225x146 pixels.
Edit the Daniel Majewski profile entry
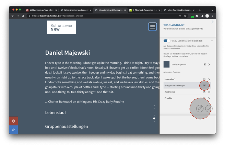click(x=204, y=64)
